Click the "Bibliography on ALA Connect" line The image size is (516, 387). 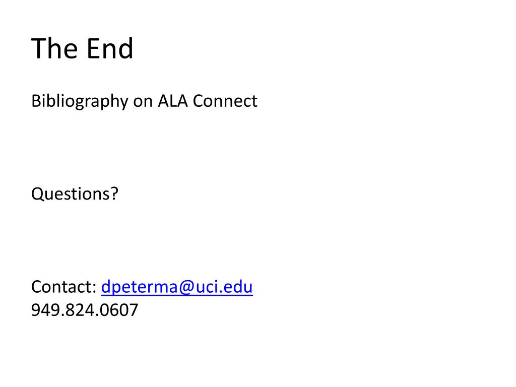(x=144, y=101)
